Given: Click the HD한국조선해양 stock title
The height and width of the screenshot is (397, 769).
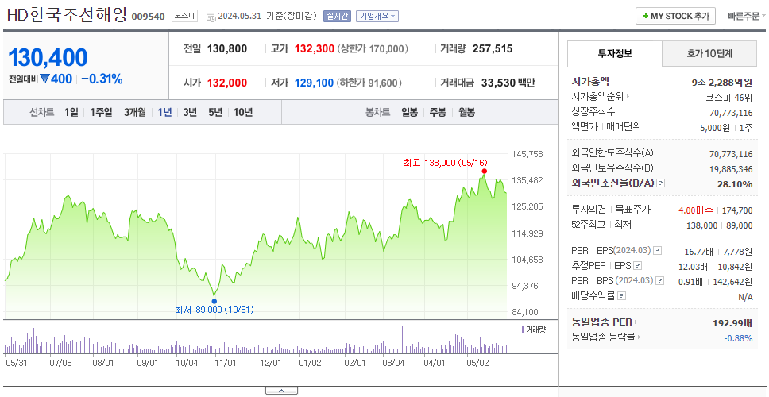Looking at the screenshot, I should (x=68, y=15).
